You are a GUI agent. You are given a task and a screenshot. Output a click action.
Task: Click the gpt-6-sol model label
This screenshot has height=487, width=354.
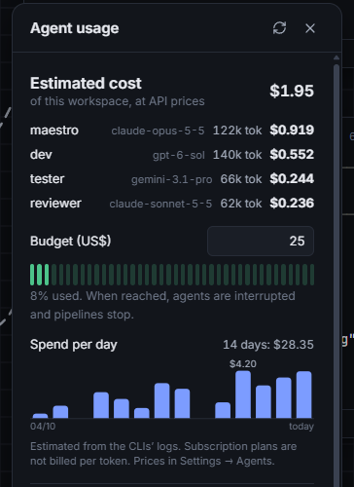pos(179,155)
